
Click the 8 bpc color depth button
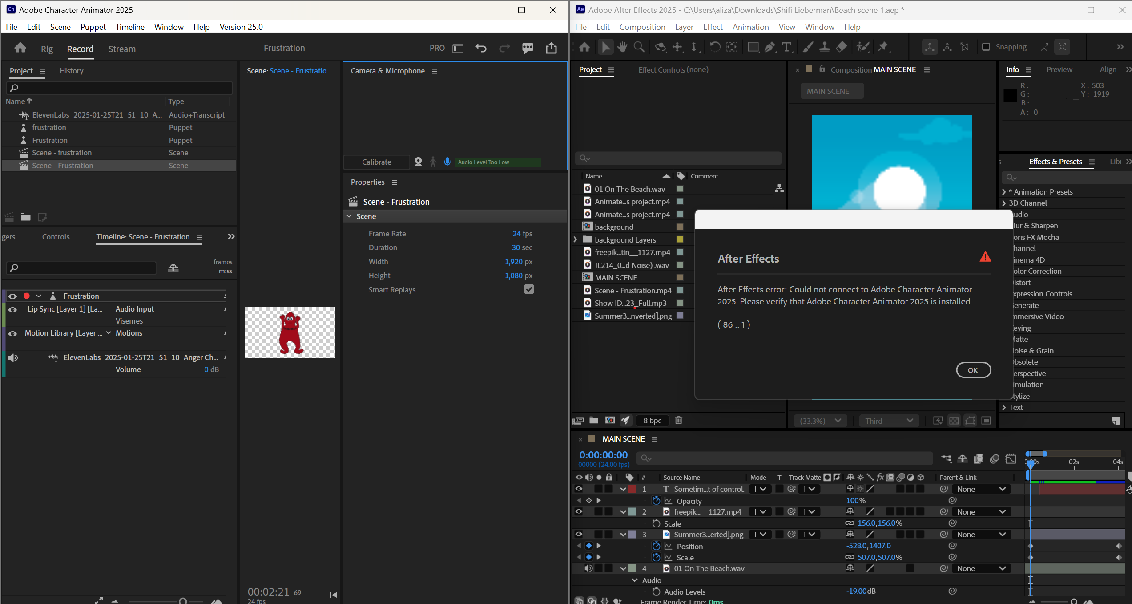pyautogui.click(x=653, y=421)
